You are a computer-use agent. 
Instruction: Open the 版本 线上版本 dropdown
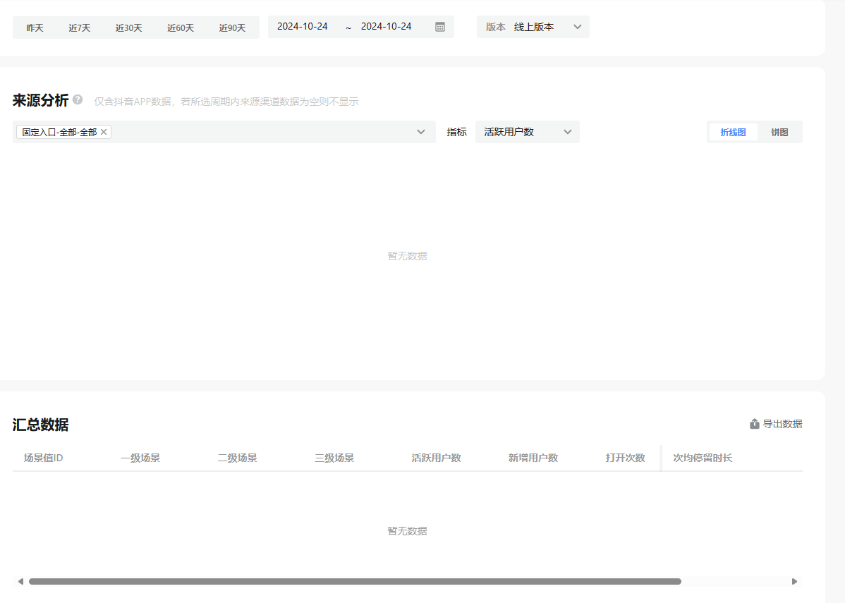533,27
